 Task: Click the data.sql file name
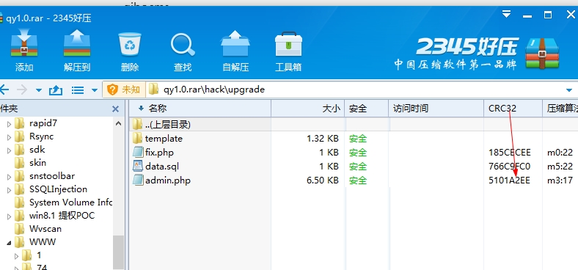[x=162, y=167]
